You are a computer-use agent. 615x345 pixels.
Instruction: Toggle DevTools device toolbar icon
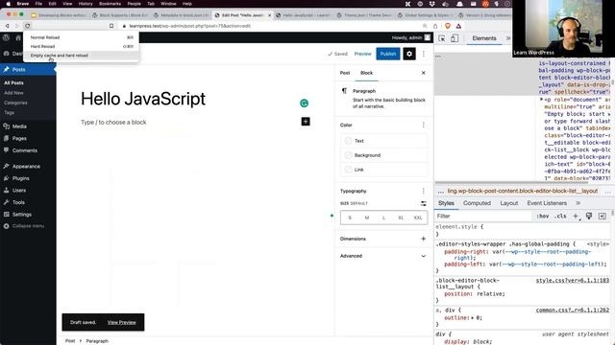click(x=455, y=38)
